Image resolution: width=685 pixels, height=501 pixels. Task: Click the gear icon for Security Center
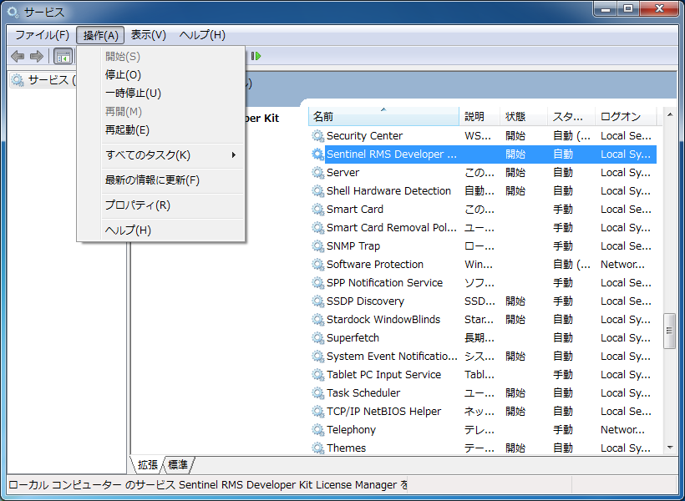[317, 136]
